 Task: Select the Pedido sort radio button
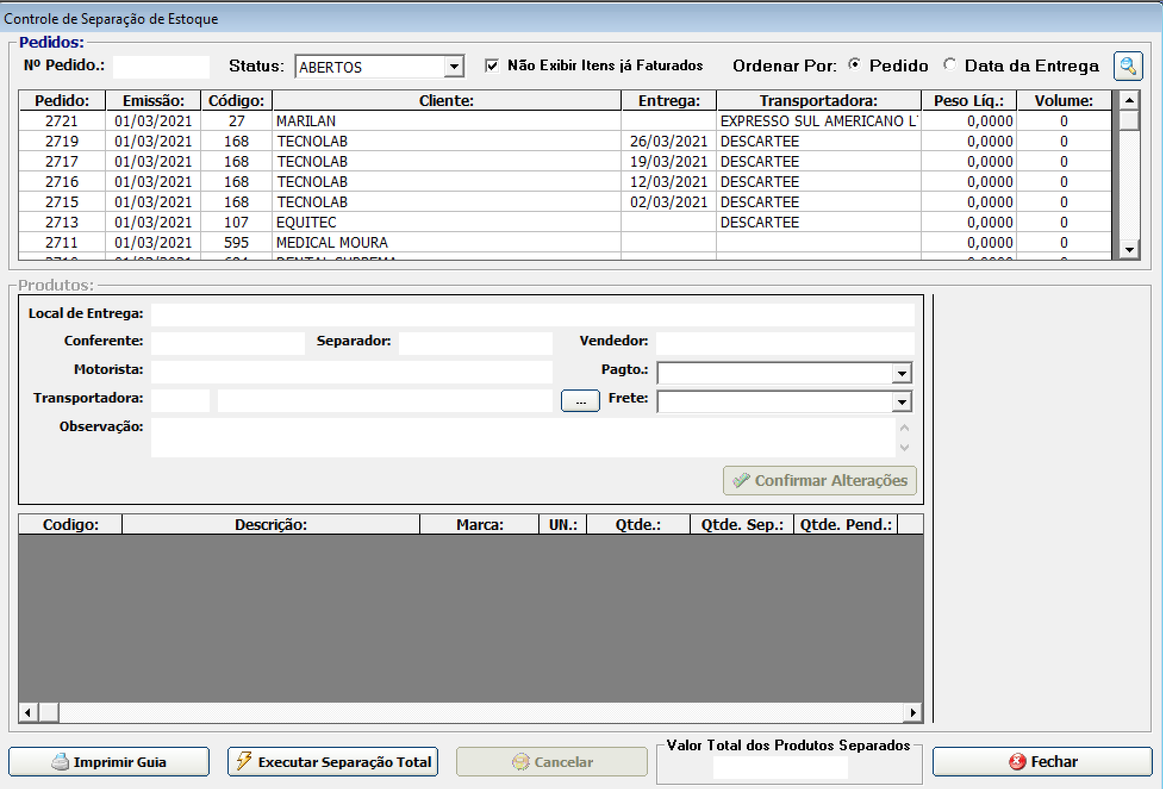point(855,65)
